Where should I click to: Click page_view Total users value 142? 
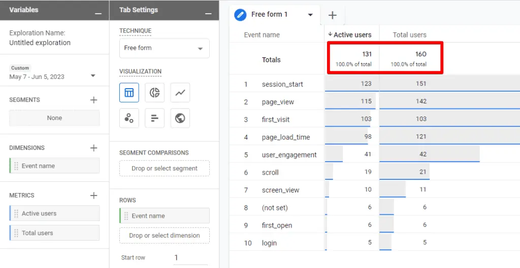(x=421, y=101)
